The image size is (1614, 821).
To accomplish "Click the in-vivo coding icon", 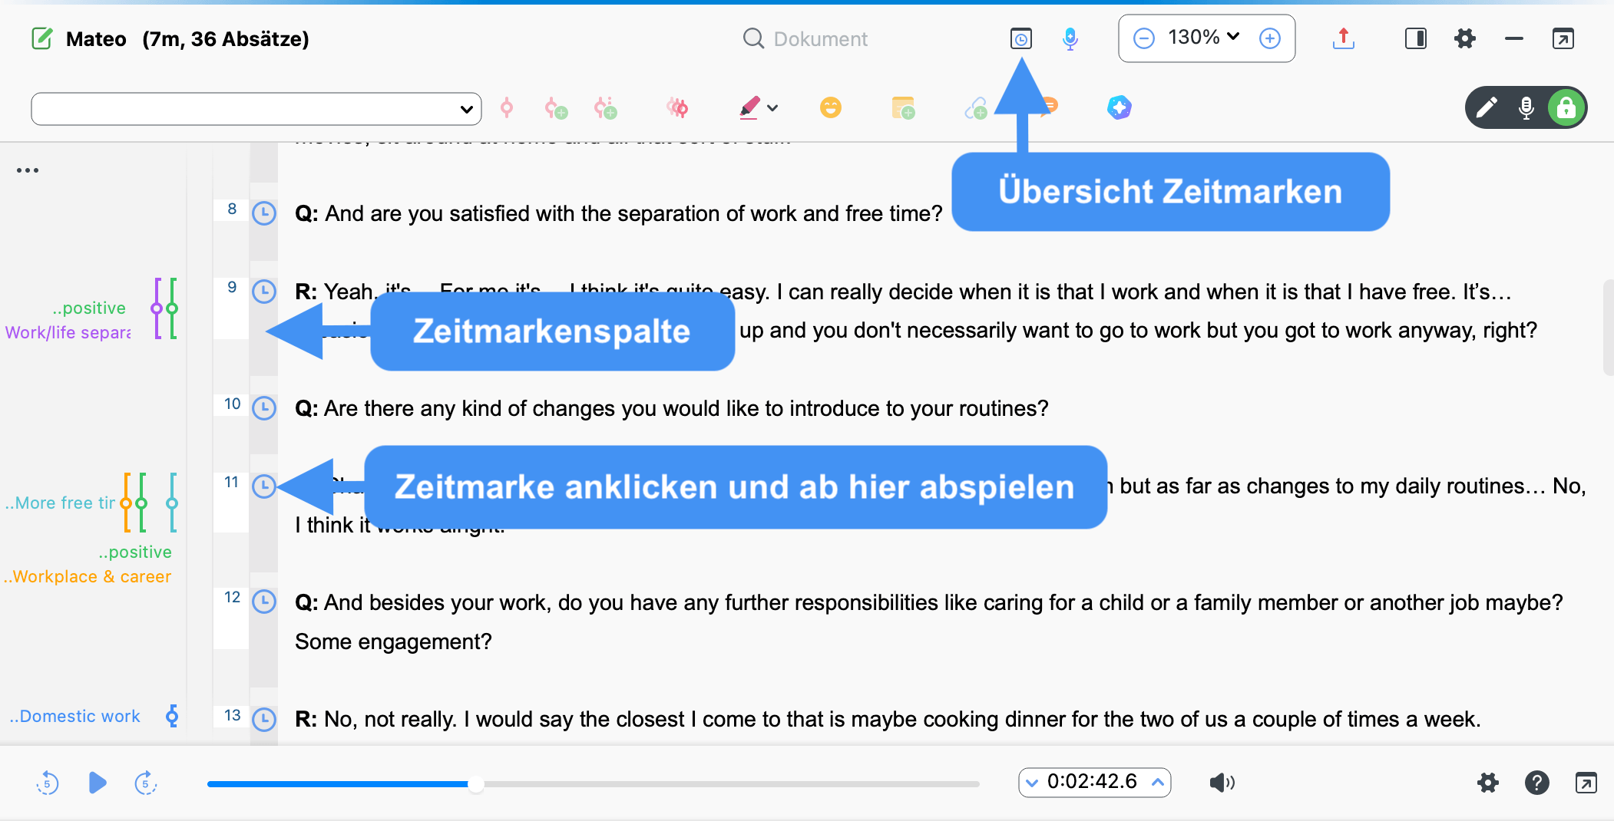I will point(677,108).
